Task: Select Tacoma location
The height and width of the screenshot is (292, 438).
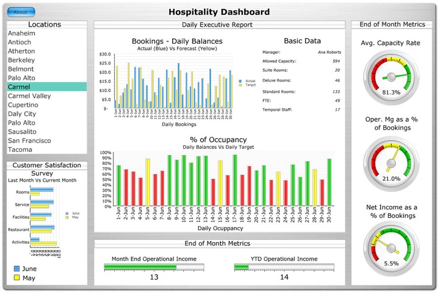Action: point(47,149)
